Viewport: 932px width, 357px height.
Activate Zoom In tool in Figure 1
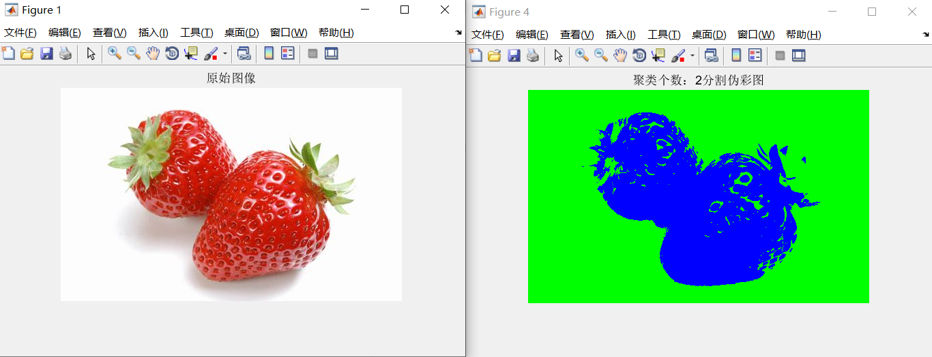[115, 53]
